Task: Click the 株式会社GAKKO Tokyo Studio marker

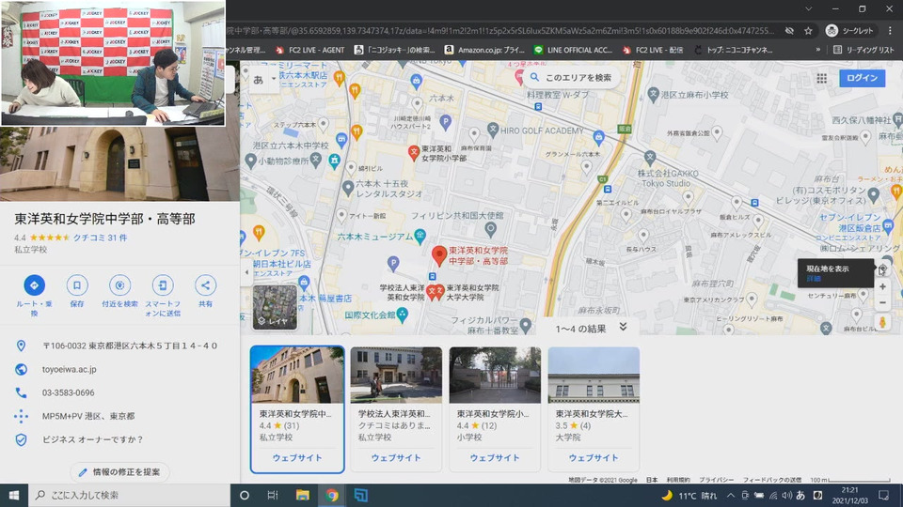Action: [650, 157]
